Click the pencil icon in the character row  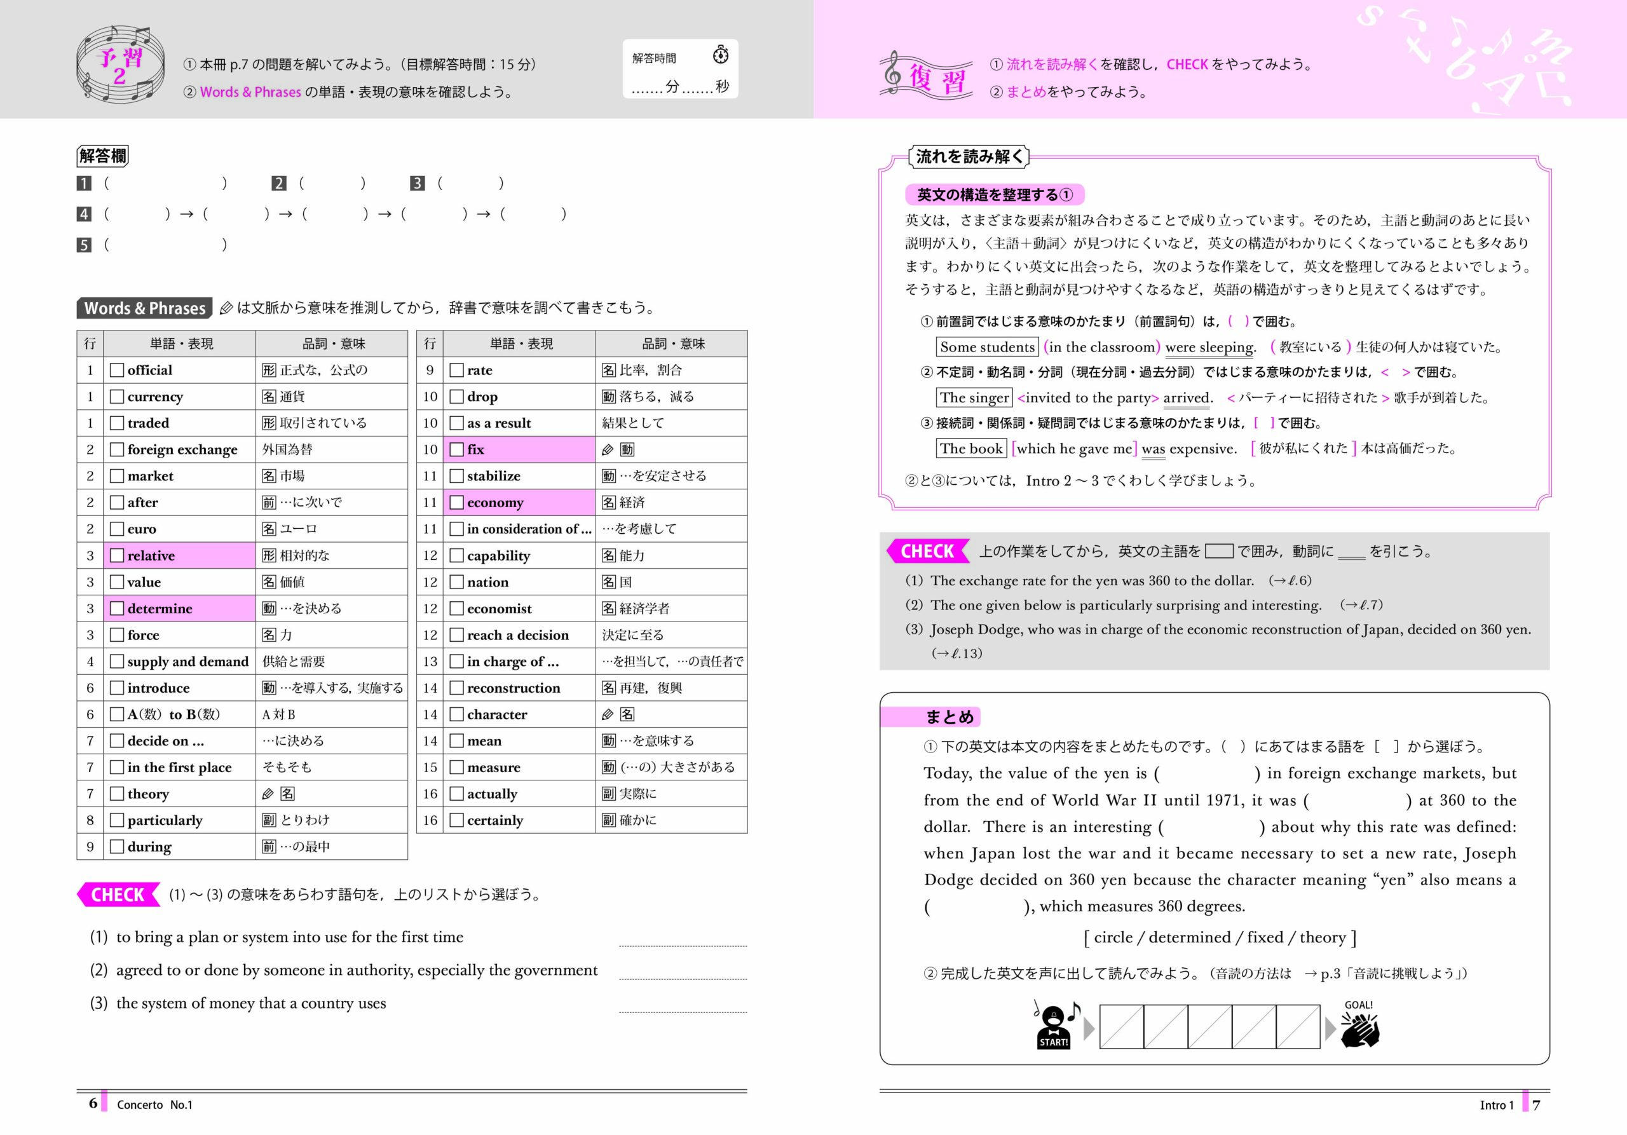click(608, 714)
